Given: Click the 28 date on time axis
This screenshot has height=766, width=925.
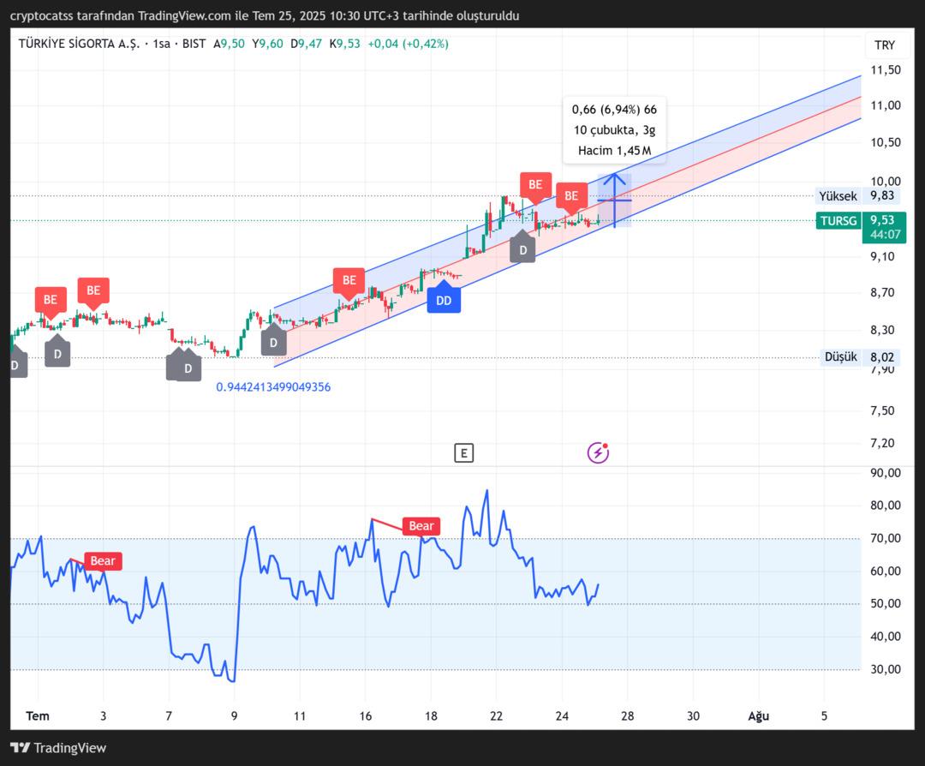Looking at the screenshot, I should pos(627,715).
